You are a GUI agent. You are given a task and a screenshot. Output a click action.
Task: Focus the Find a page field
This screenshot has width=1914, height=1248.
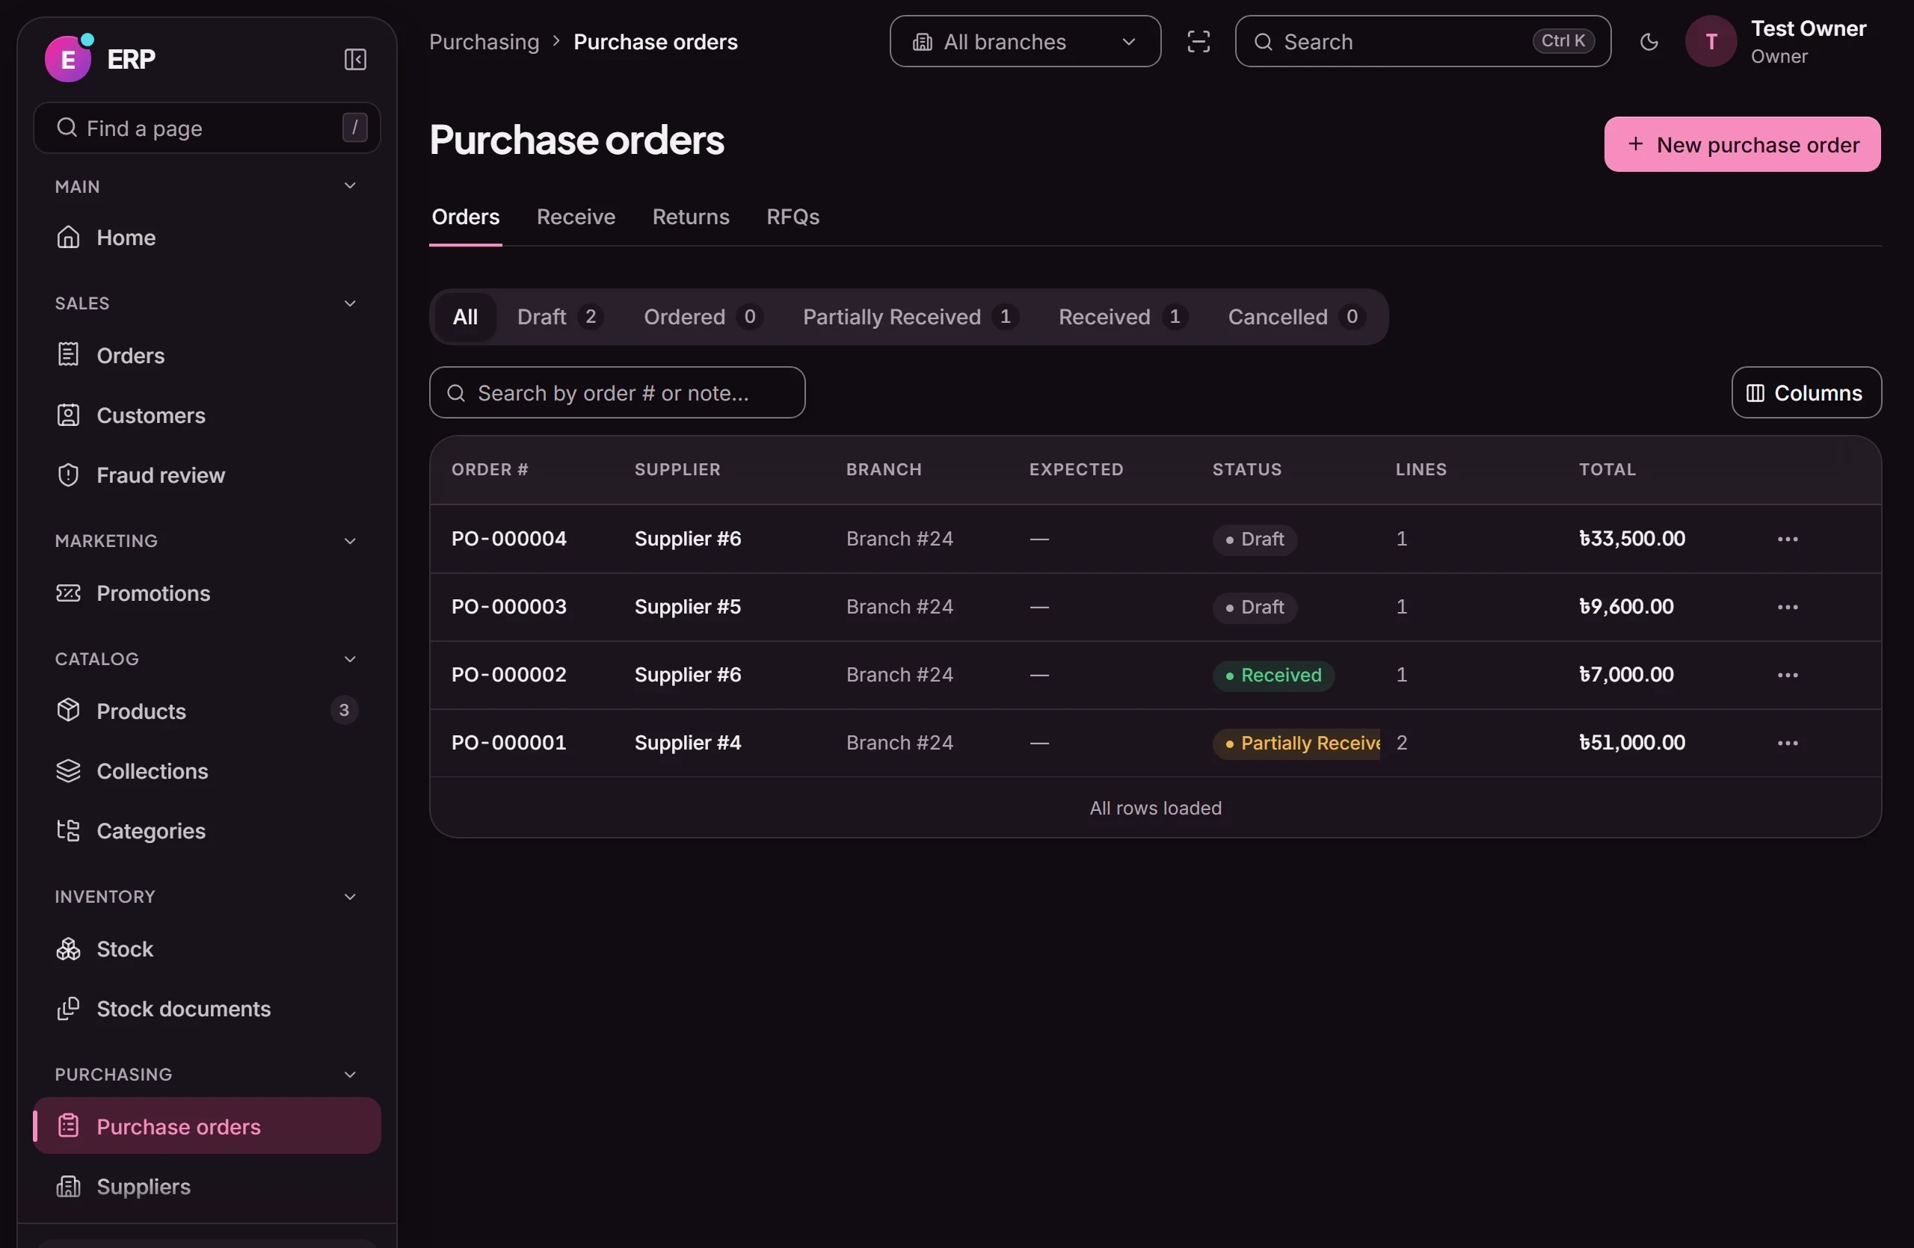206,128
